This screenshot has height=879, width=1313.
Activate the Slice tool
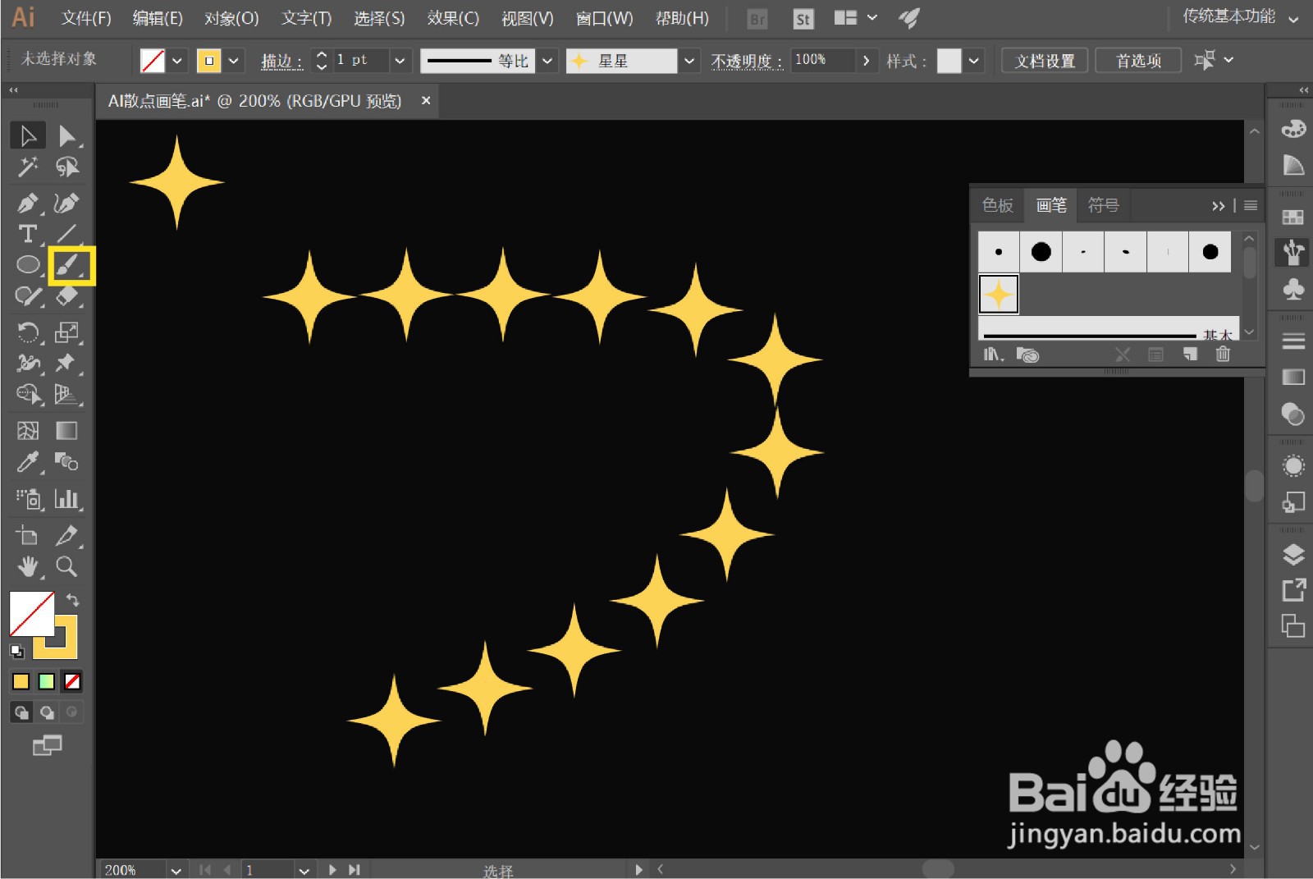coord(66,535)
